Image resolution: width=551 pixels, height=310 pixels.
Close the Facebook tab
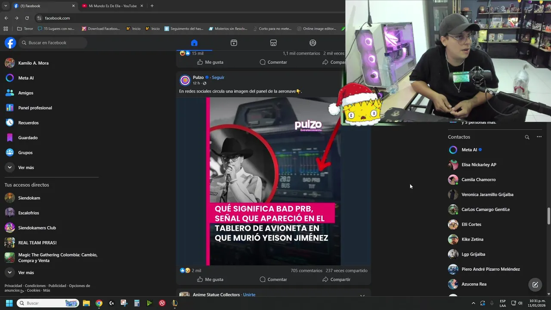tap(73, 6)
